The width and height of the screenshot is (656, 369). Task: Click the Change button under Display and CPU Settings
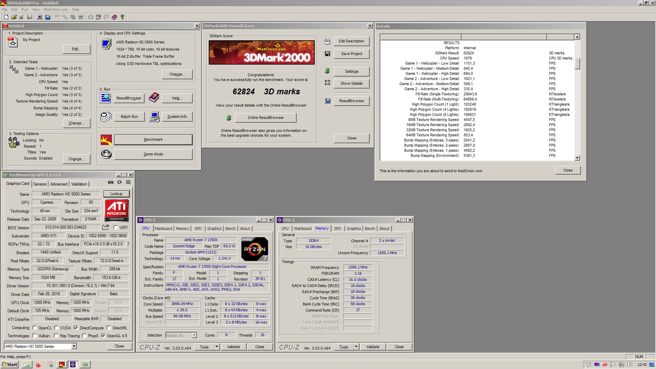(177, 74)
